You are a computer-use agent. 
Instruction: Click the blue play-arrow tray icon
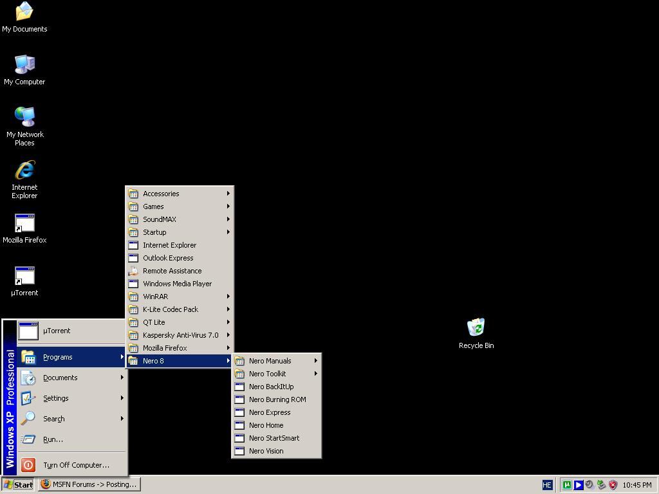579,485
